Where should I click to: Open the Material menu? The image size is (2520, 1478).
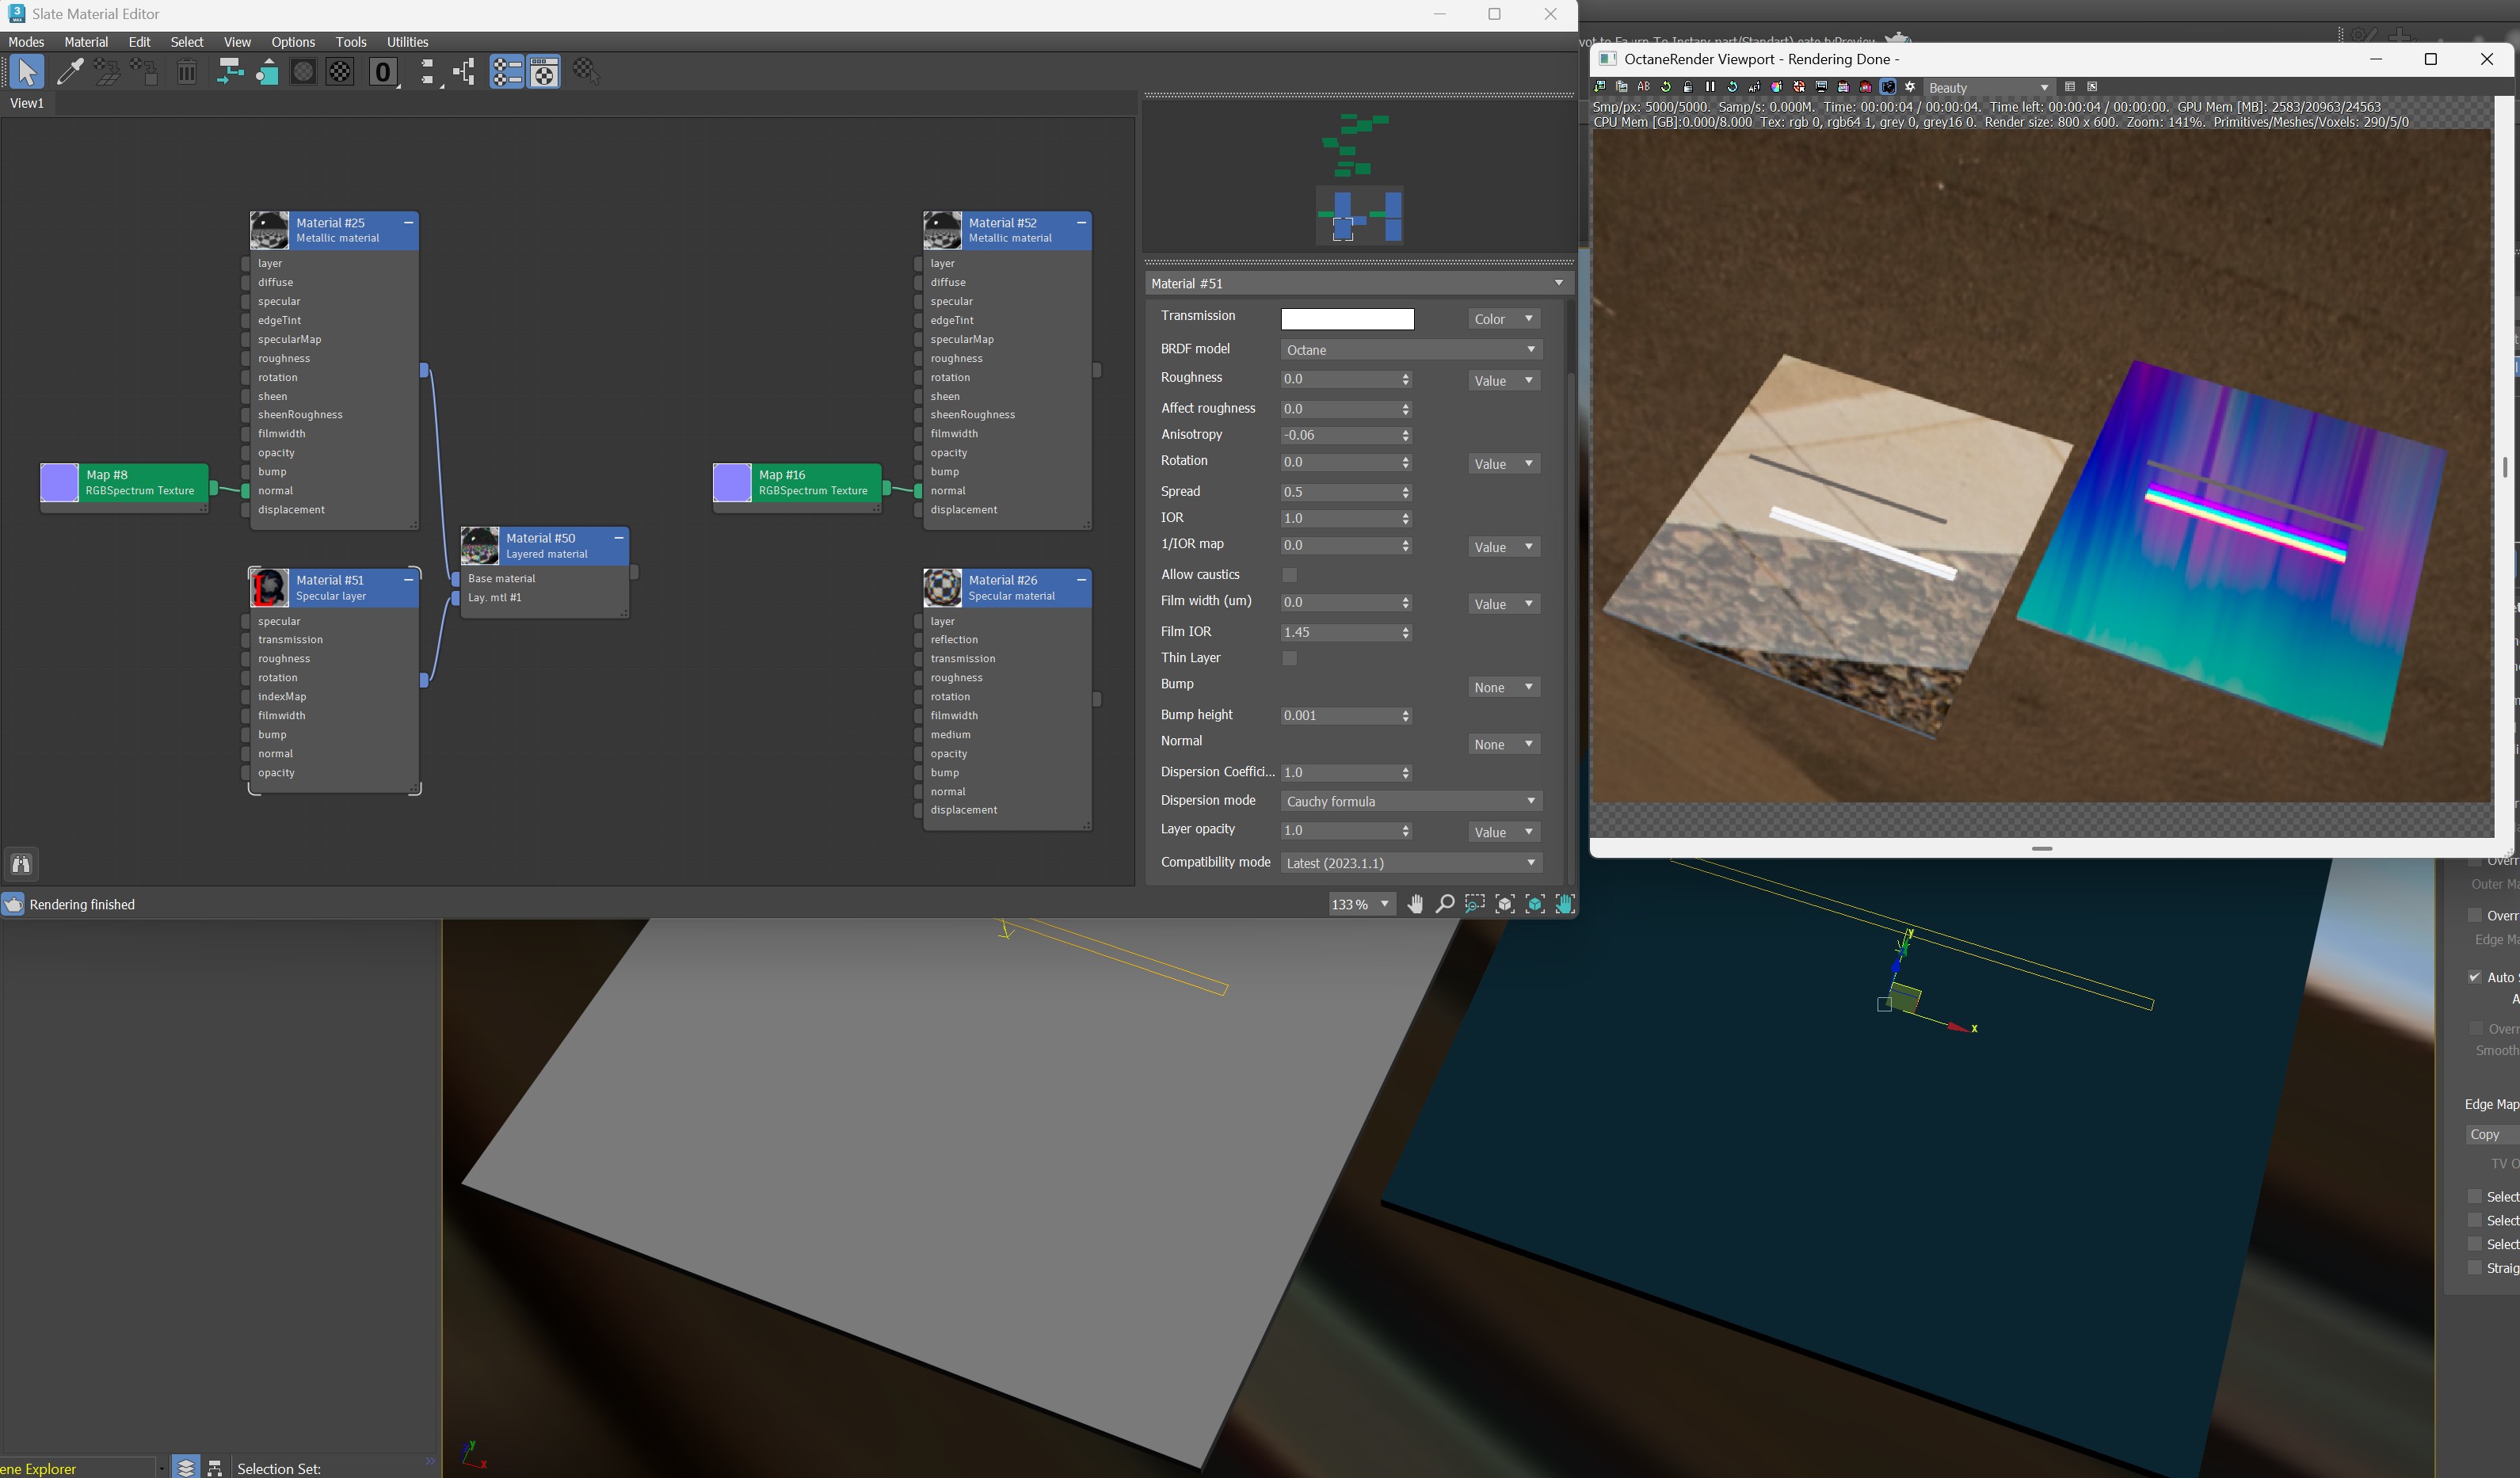point(86,42)
